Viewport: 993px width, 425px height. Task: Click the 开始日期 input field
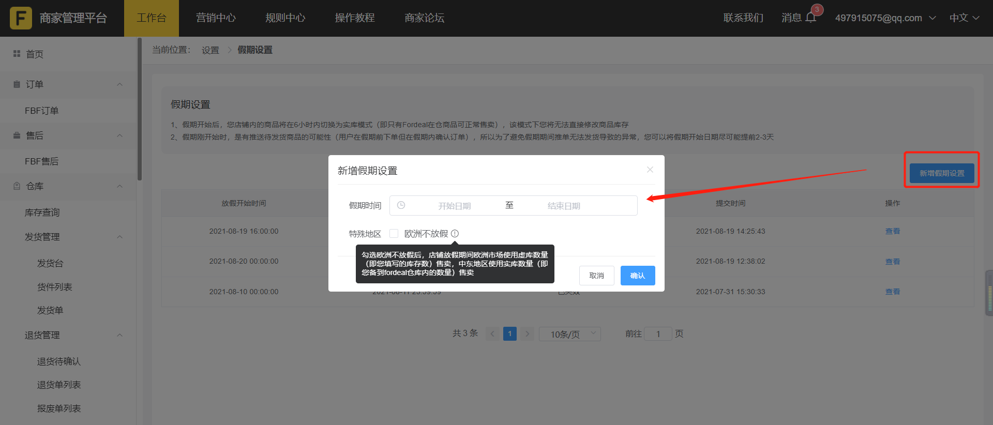[454, 206]
